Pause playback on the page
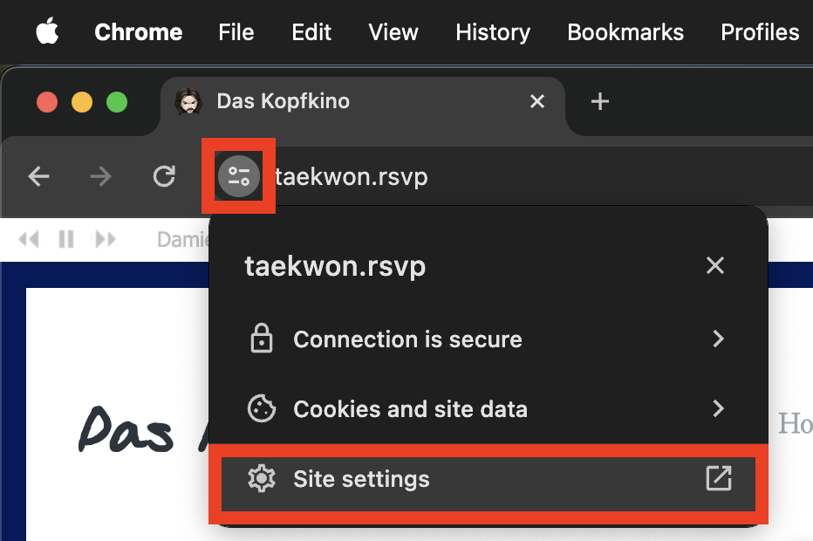 click(x=66, y=239)
